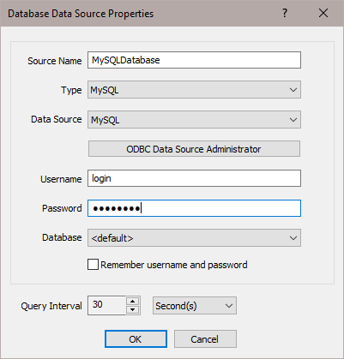Image resolution: width=344 pixels, height=359 pixels.
Task: Click the Source Name text field
Action: click(x=194, y=60)
